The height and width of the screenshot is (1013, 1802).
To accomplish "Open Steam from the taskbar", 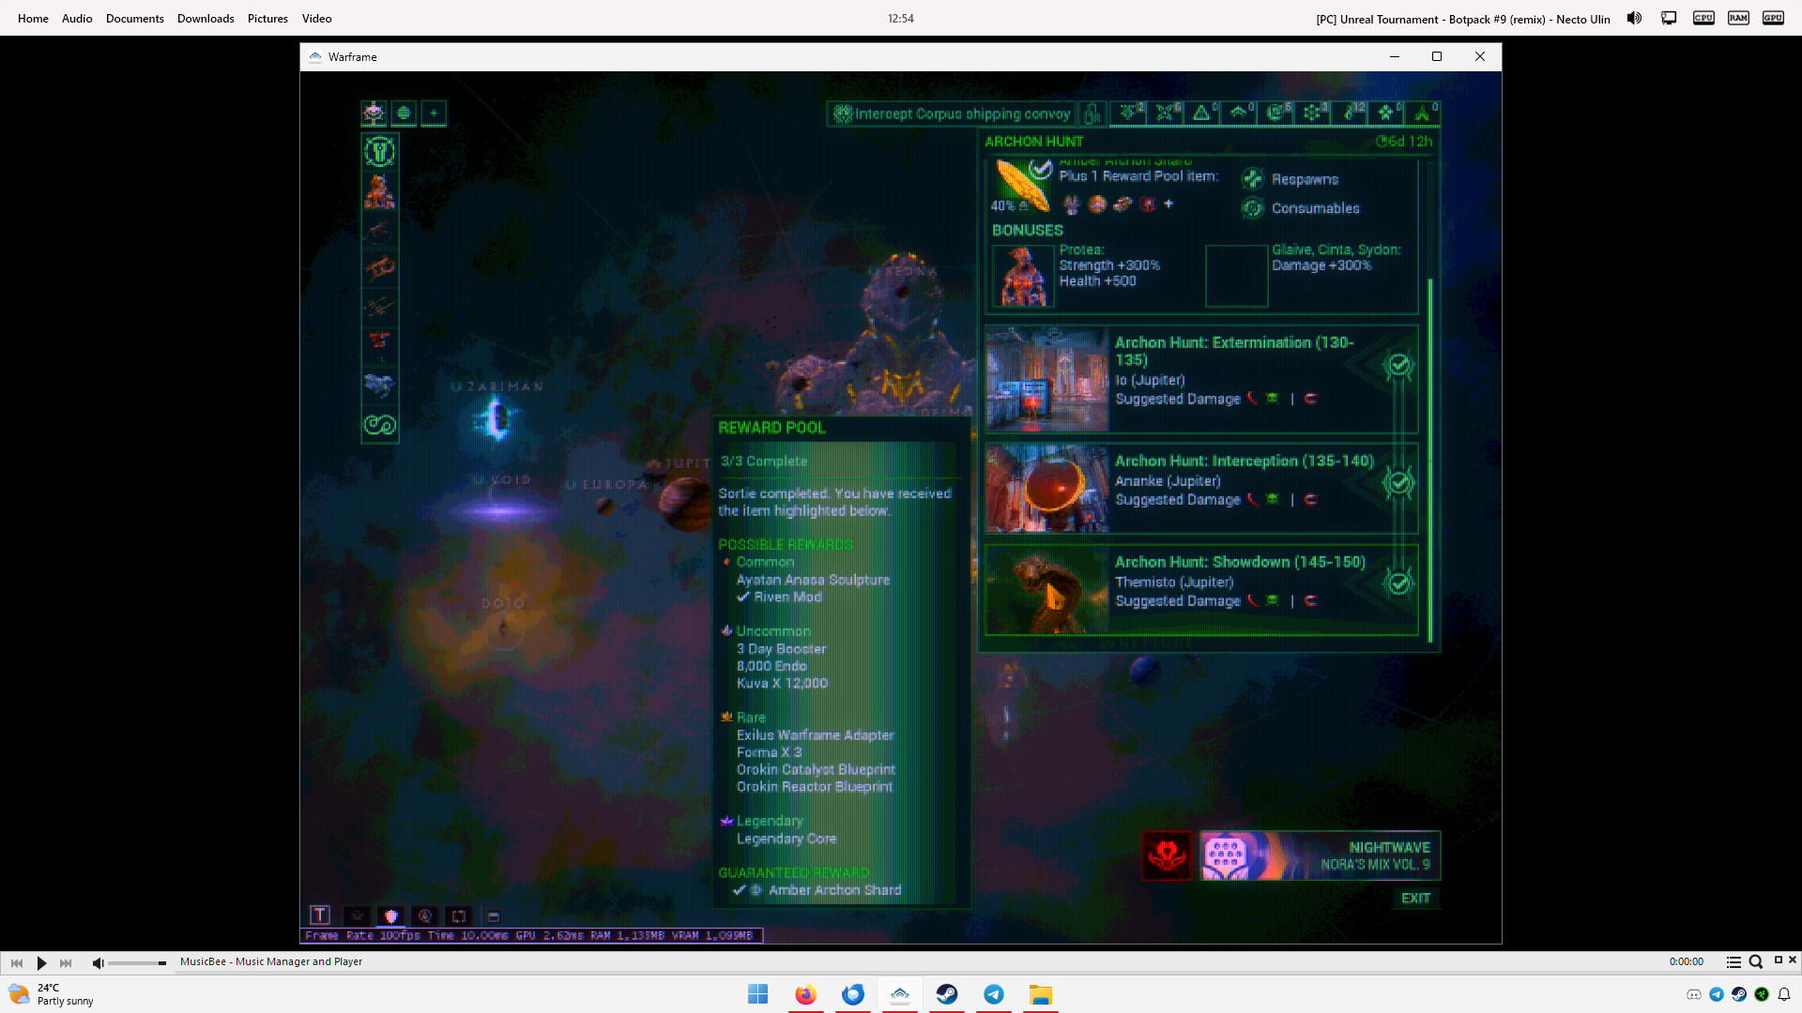I will coord(947,994).
